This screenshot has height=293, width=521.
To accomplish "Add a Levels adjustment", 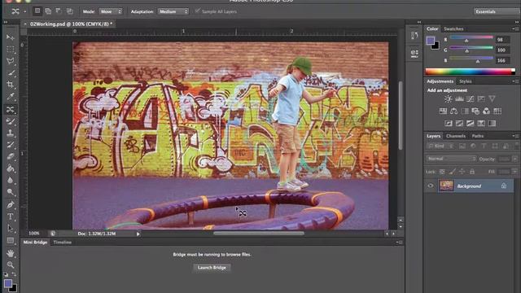I will 459,98.
